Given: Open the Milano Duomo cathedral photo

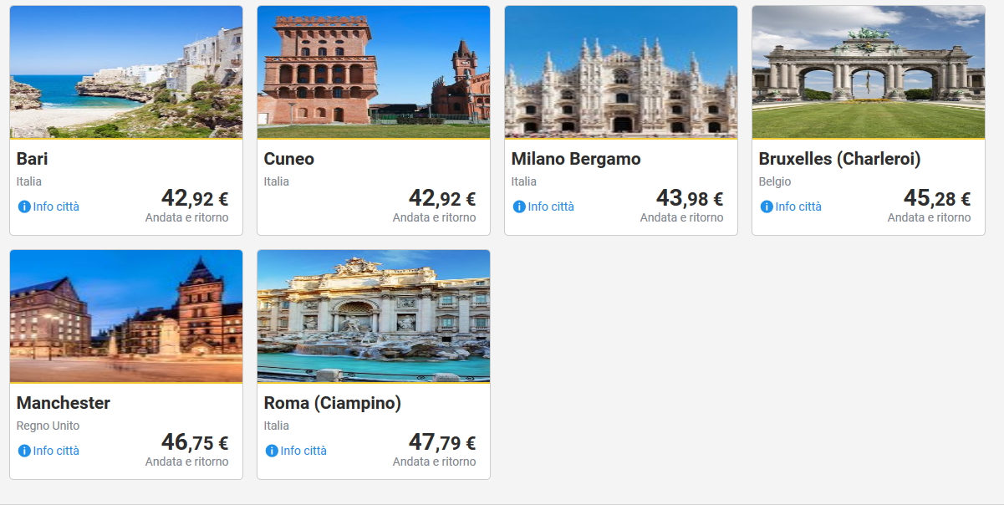Looking at the screenshot, I should pos(621,72).
